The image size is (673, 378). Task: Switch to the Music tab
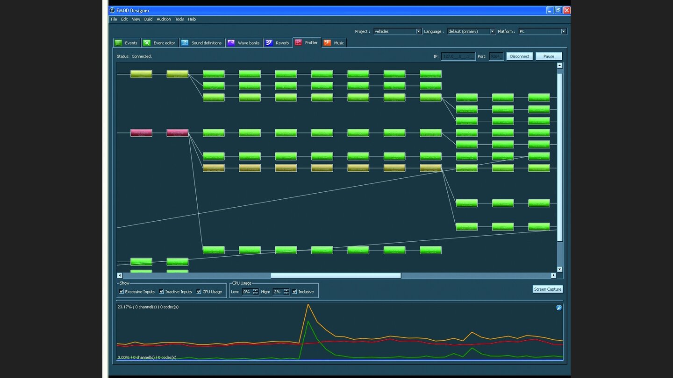pyautogui.click(x=334, y=43)
